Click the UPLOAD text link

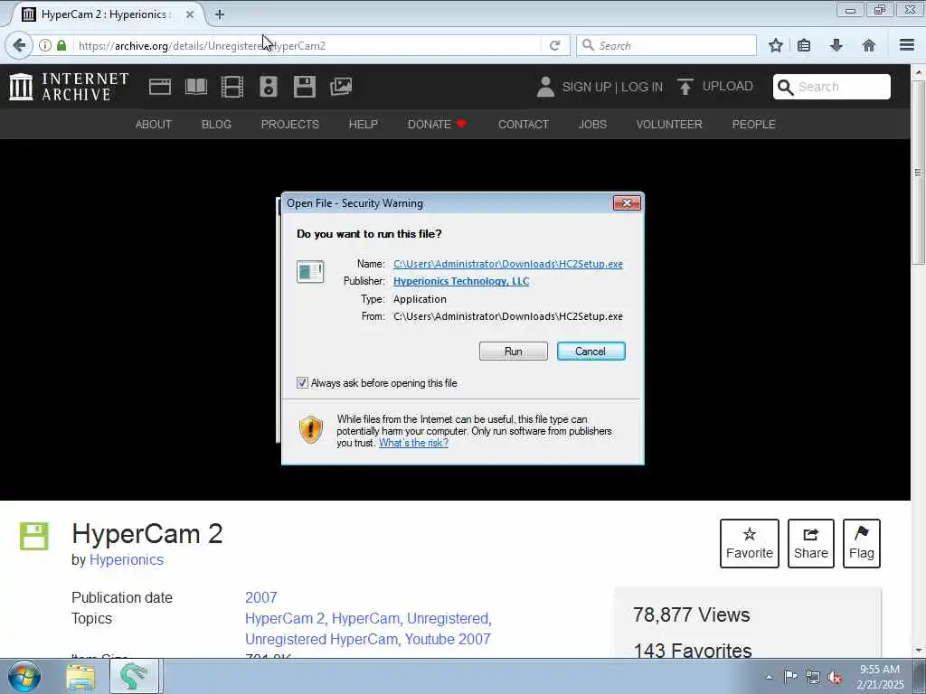point(728,86)
